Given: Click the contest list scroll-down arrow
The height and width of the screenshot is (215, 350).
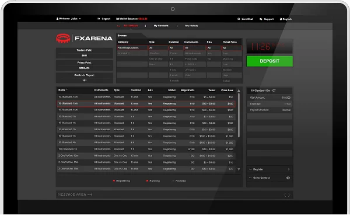Looking at the screenshot, I should (239, 169).
